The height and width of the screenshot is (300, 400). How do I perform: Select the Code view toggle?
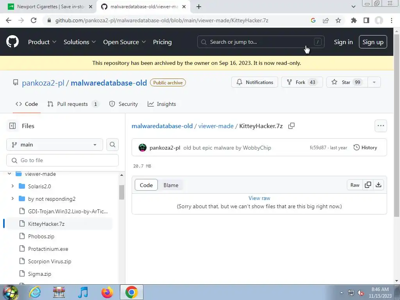pos(146,185)
